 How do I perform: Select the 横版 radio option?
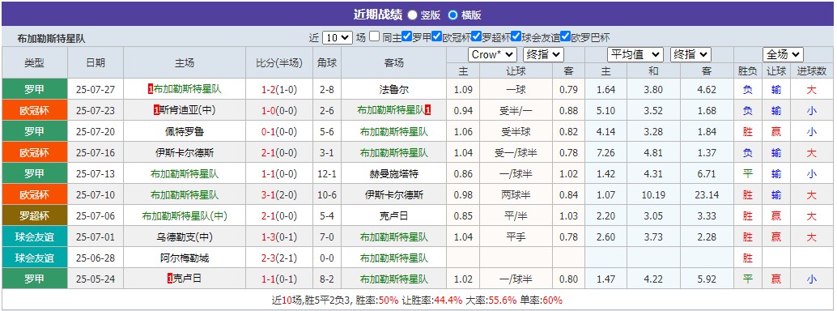(452, 15)
